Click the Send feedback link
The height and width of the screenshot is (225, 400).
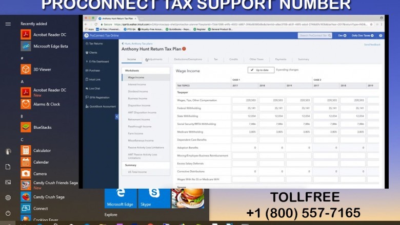click(x=372, y=44)
